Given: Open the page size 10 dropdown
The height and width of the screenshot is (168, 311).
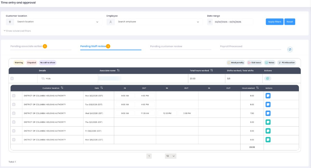Looking at the screenshot, I should [170, 156].
